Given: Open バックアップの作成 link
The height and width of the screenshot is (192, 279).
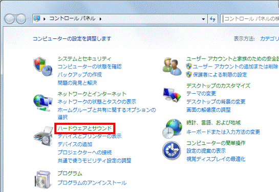Looking at the screenshot, I should pyautogui.click(x=80, y=75).
